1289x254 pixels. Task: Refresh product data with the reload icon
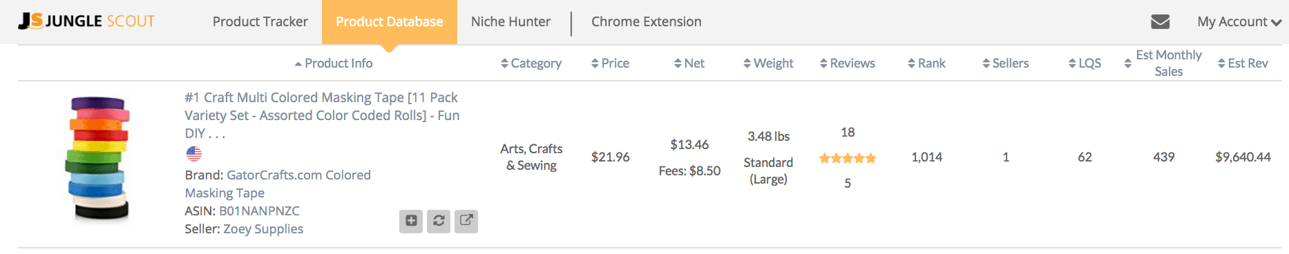point(439,221)
